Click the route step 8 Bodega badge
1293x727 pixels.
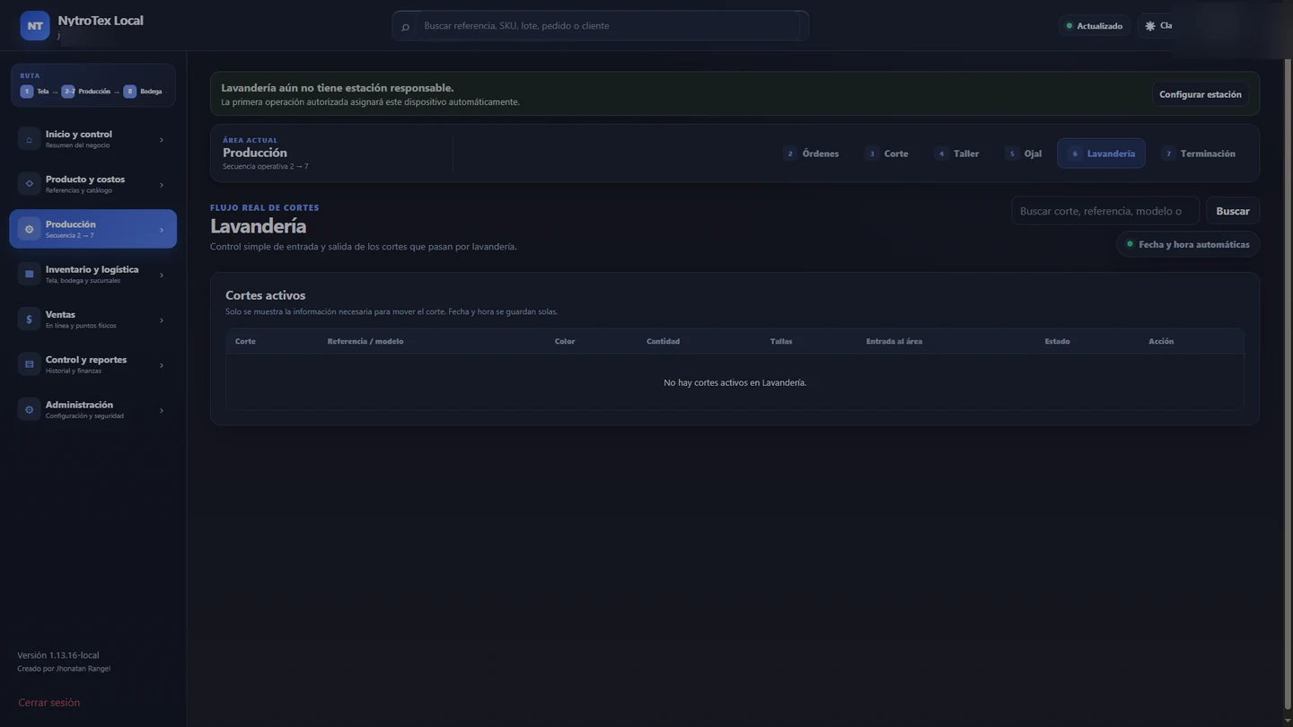pos(130,92)
